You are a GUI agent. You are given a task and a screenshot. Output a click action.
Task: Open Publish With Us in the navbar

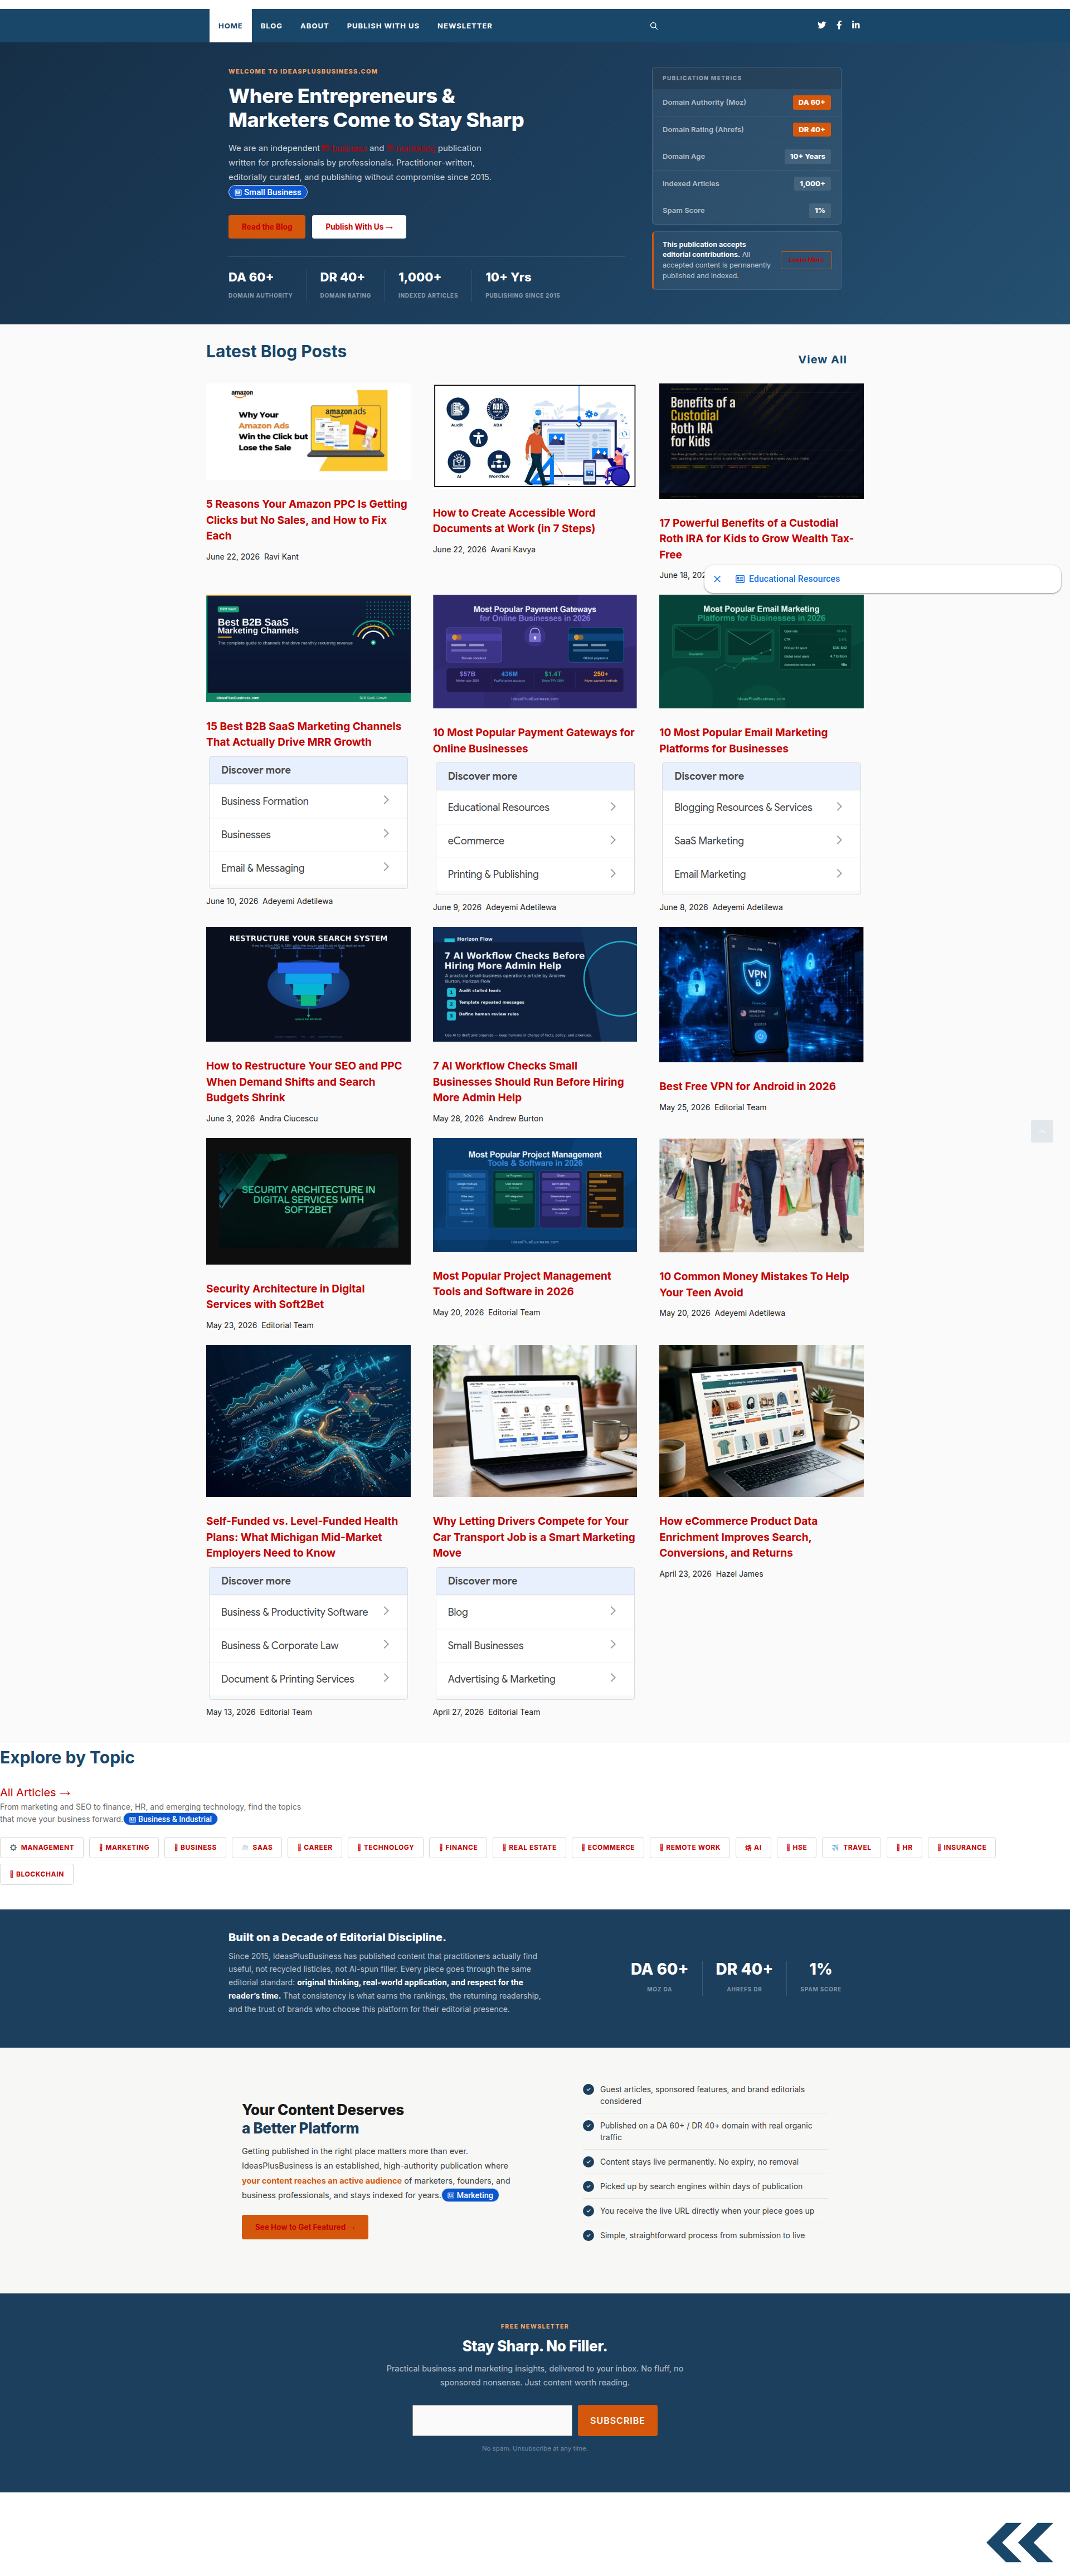(383, 26)
